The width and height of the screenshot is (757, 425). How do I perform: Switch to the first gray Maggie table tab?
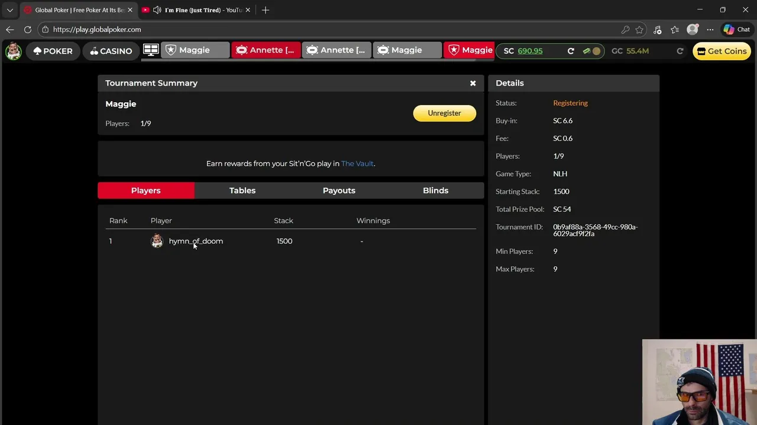195,50
